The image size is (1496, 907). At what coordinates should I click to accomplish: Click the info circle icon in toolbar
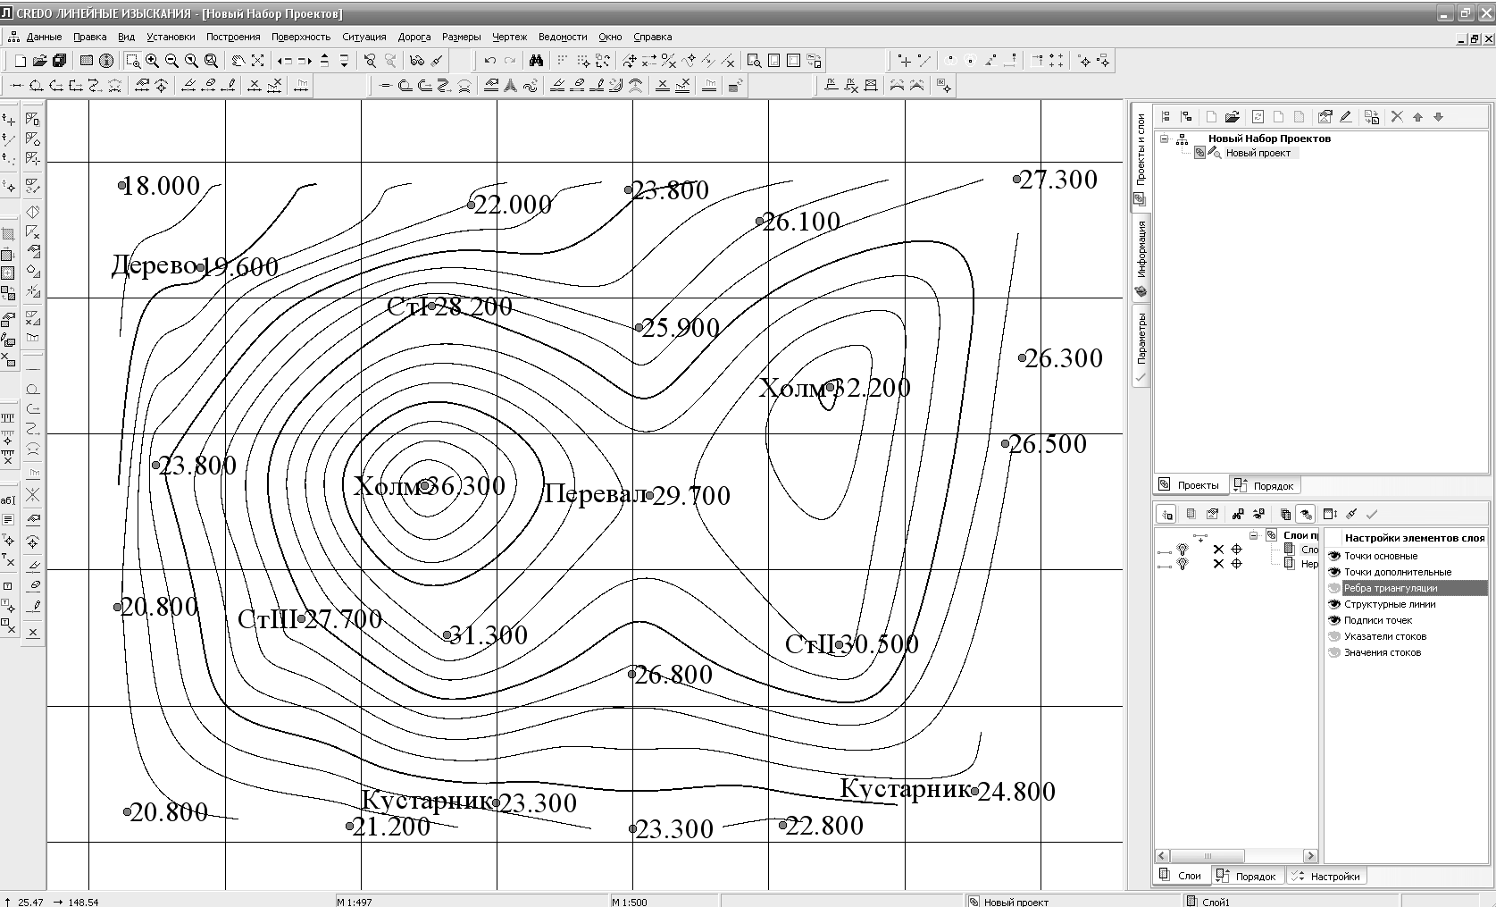[106, 61]
